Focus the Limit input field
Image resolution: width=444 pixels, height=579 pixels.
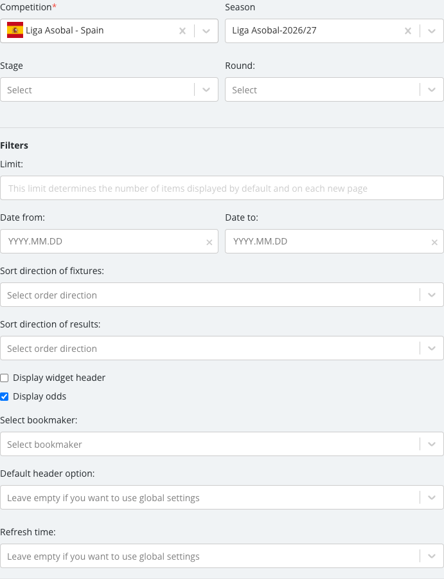[x=222, y=188]
